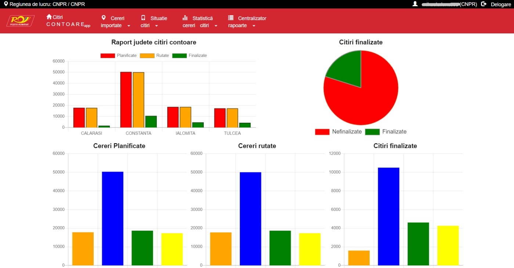Expand the Situatie citiri dropdown caret
Viewport: 514px width, 268px height.
pyautogui.click(x=156, y=26)
